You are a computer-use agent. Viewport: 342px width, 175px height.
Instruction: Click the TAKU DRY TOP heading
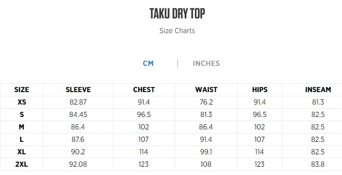click(177, 13)
